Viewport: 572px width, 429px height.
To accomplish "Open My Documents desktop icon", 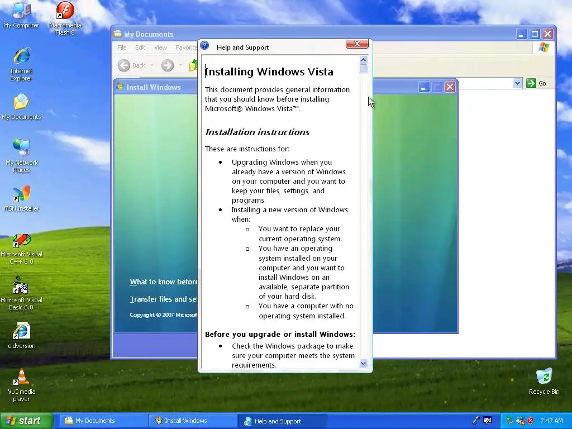I will pyautogui.click(x=21, y=107).
